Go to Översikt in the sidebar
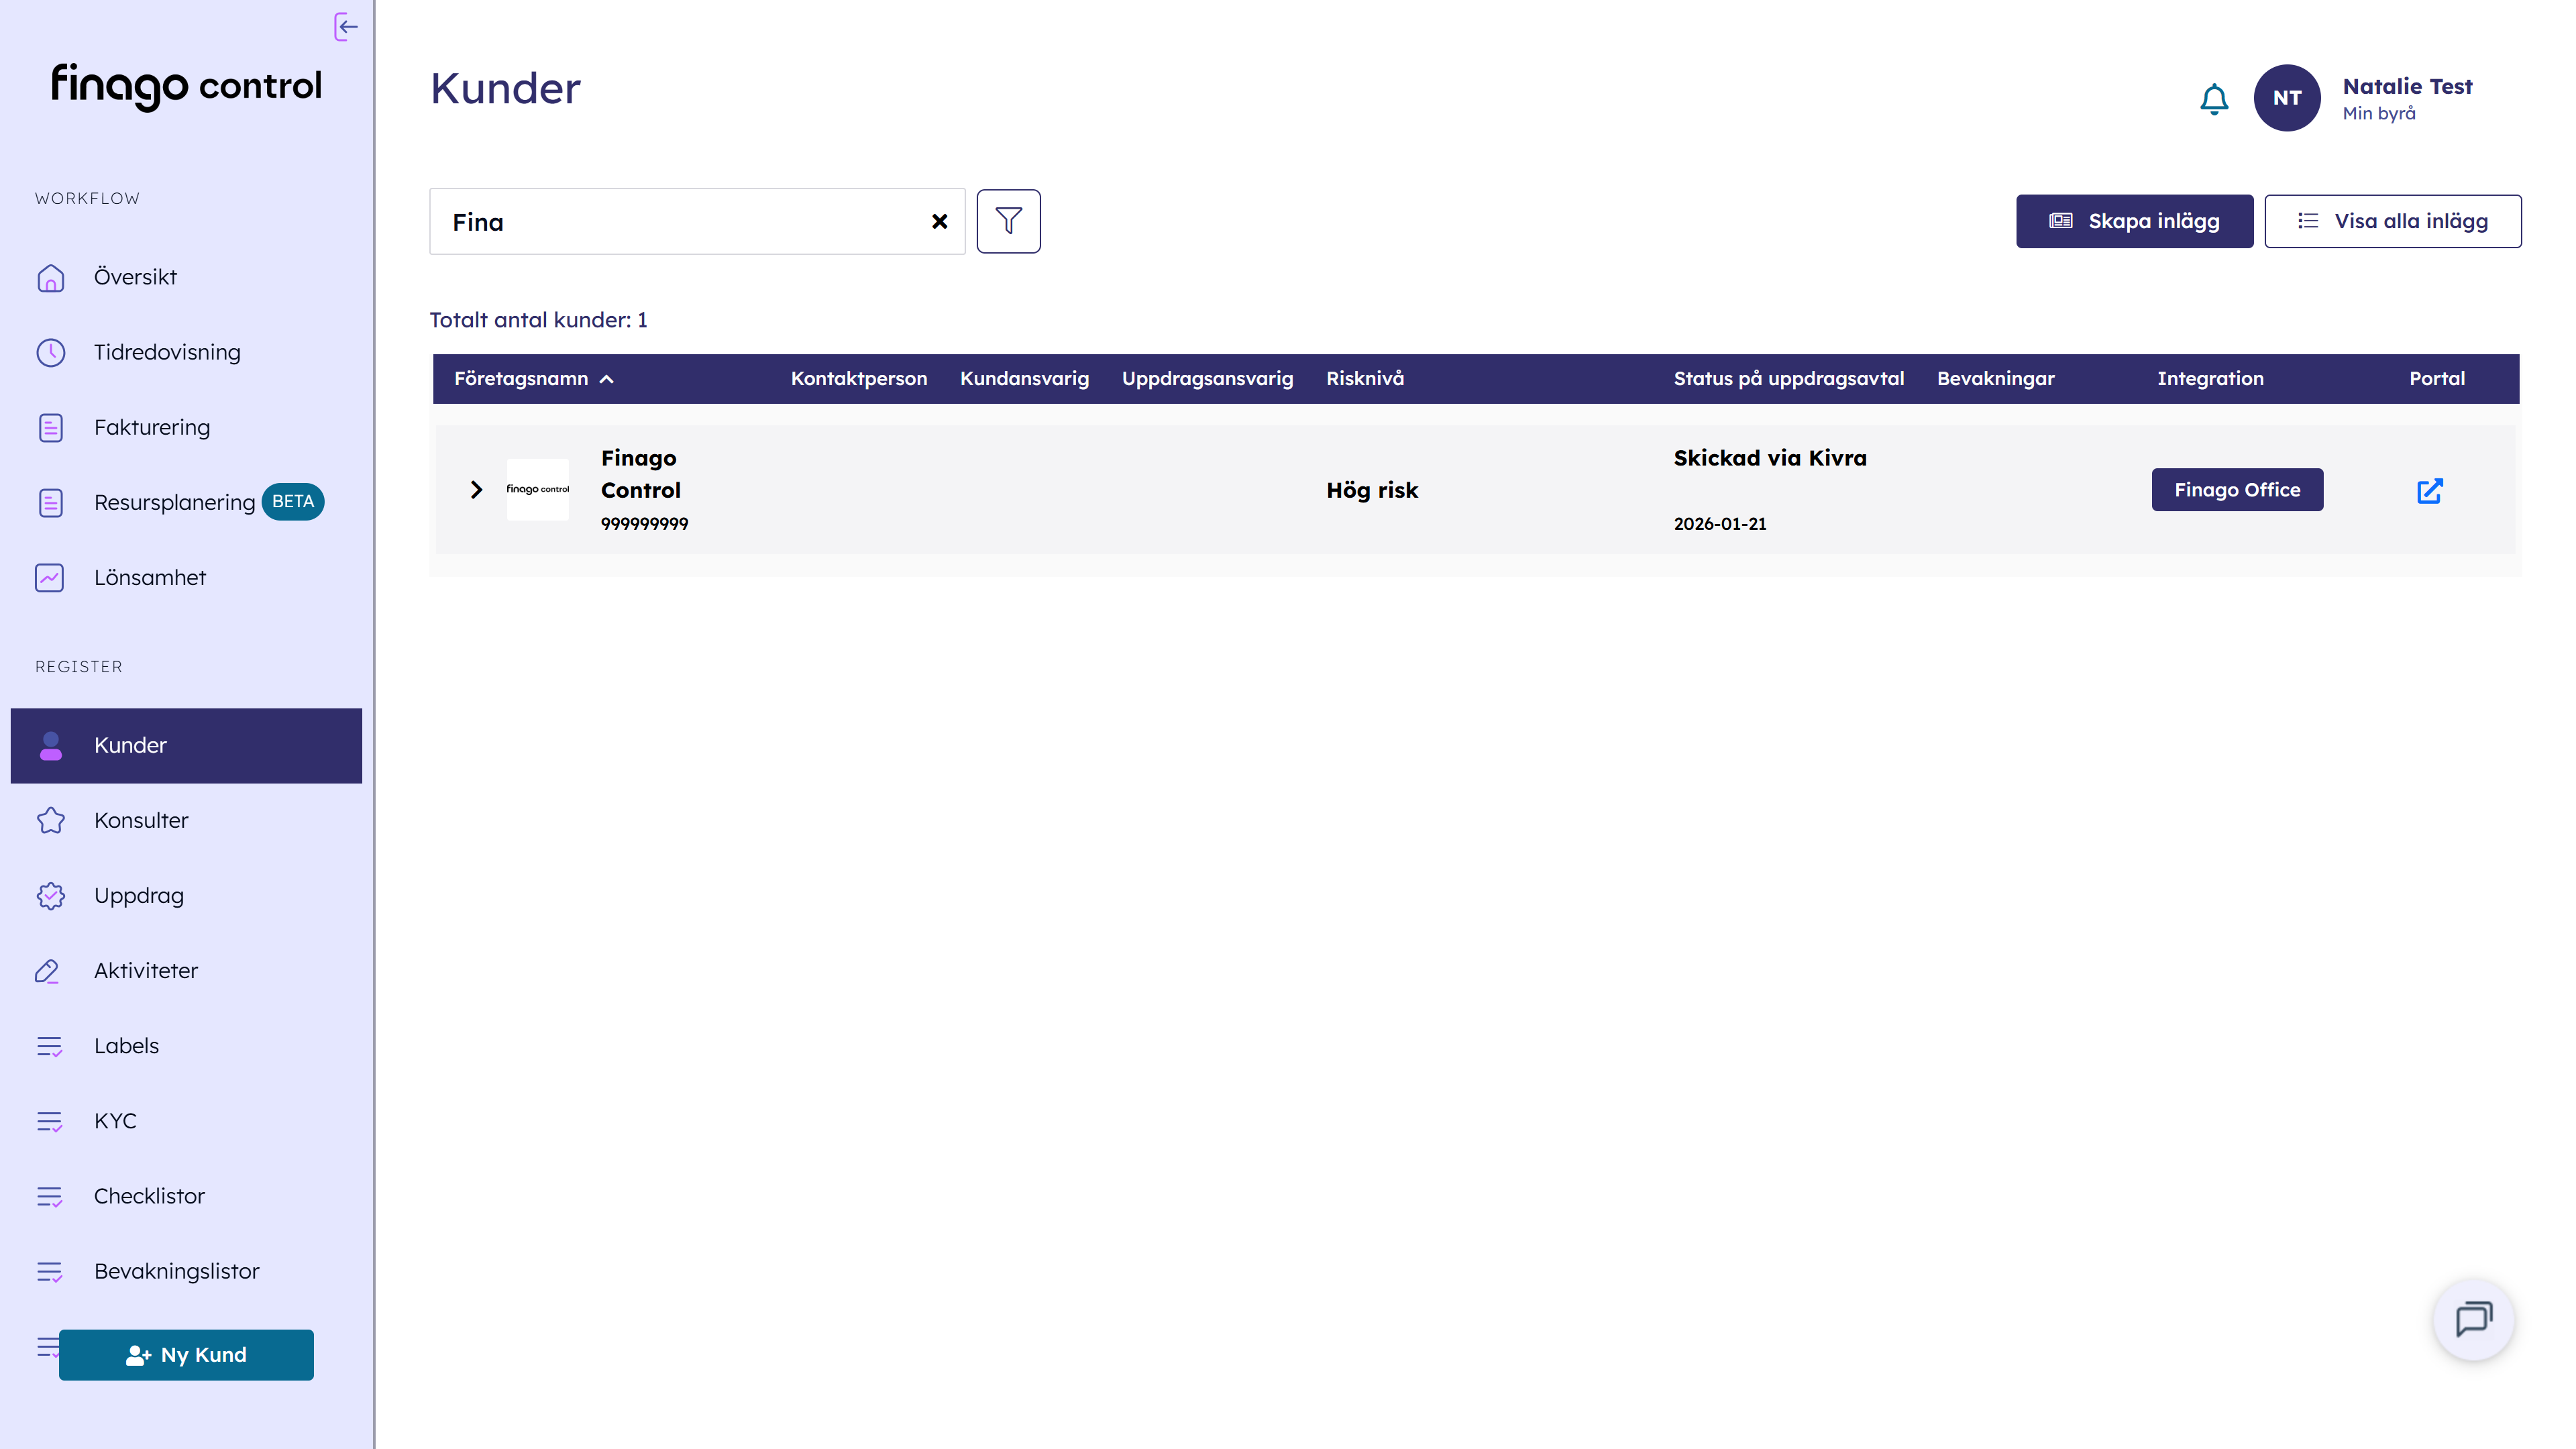This screenshot has width=2576, height=1449. 135,277
